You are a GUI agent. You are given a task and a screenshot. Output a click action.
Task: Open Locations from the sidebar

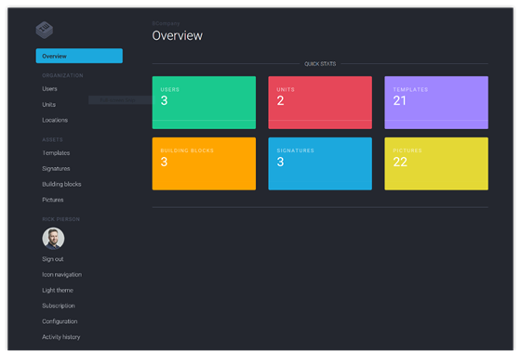55,120
